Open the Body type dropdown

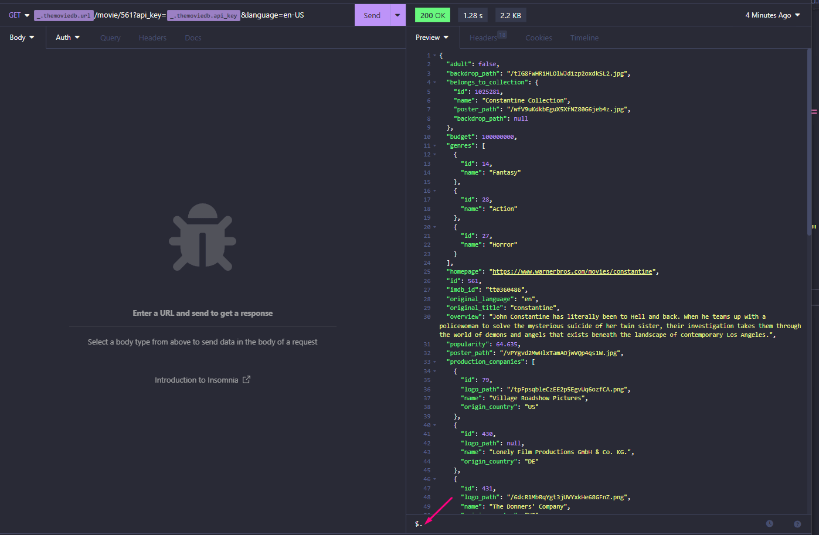(x=22, y=38)
